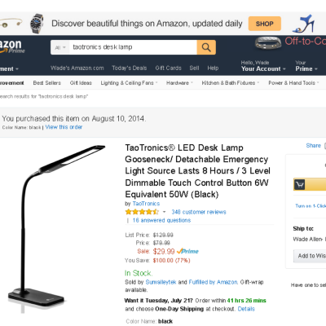Click the wristwatch image in banner

(37, 24)
